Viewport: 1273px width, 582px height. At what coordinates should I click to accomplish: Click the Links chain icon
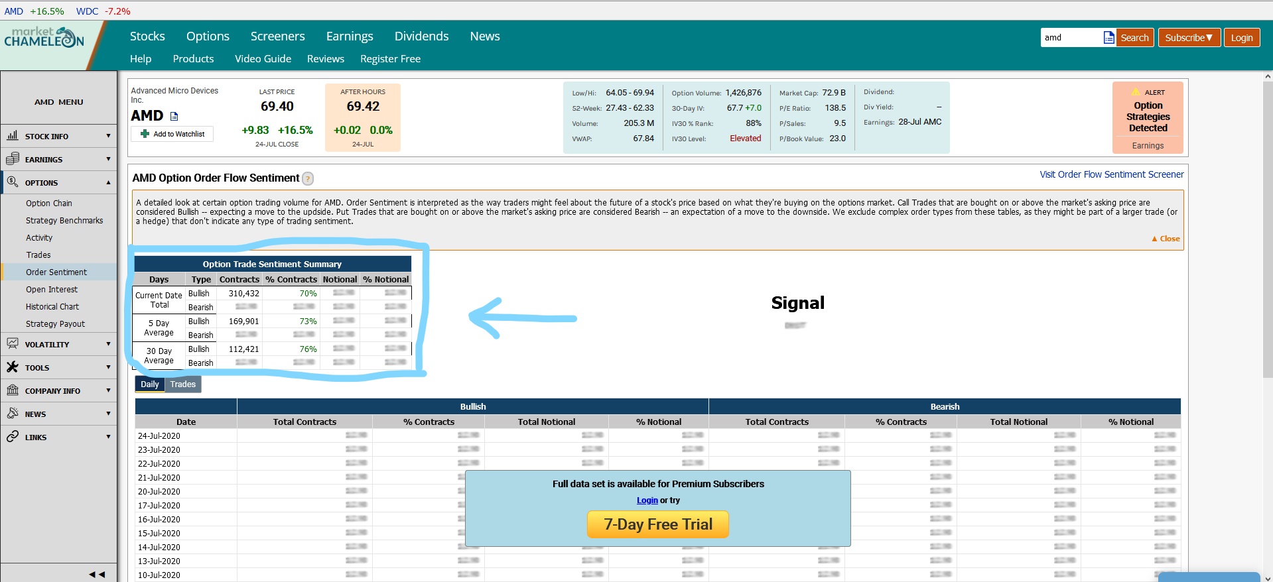[x=13, y=437]
